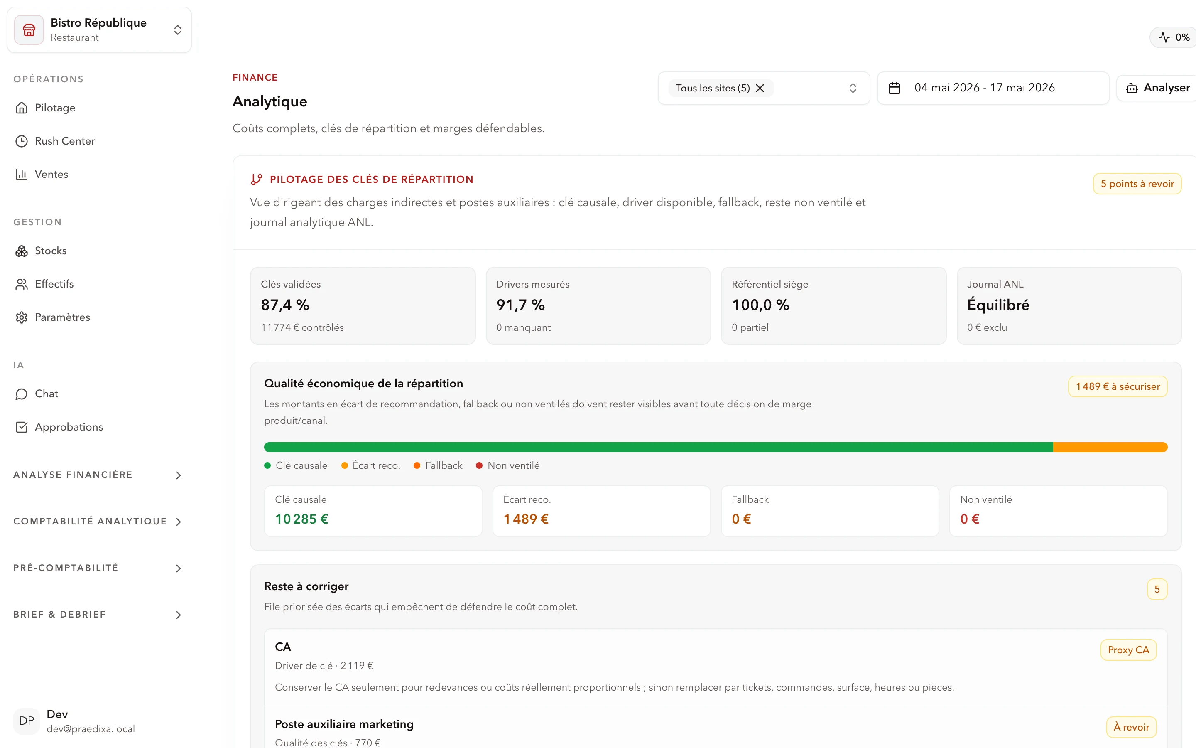Viewport: 1196px width, 748px height.
Task: Click the Stocks boxes icon
Action: click(21, 251)
